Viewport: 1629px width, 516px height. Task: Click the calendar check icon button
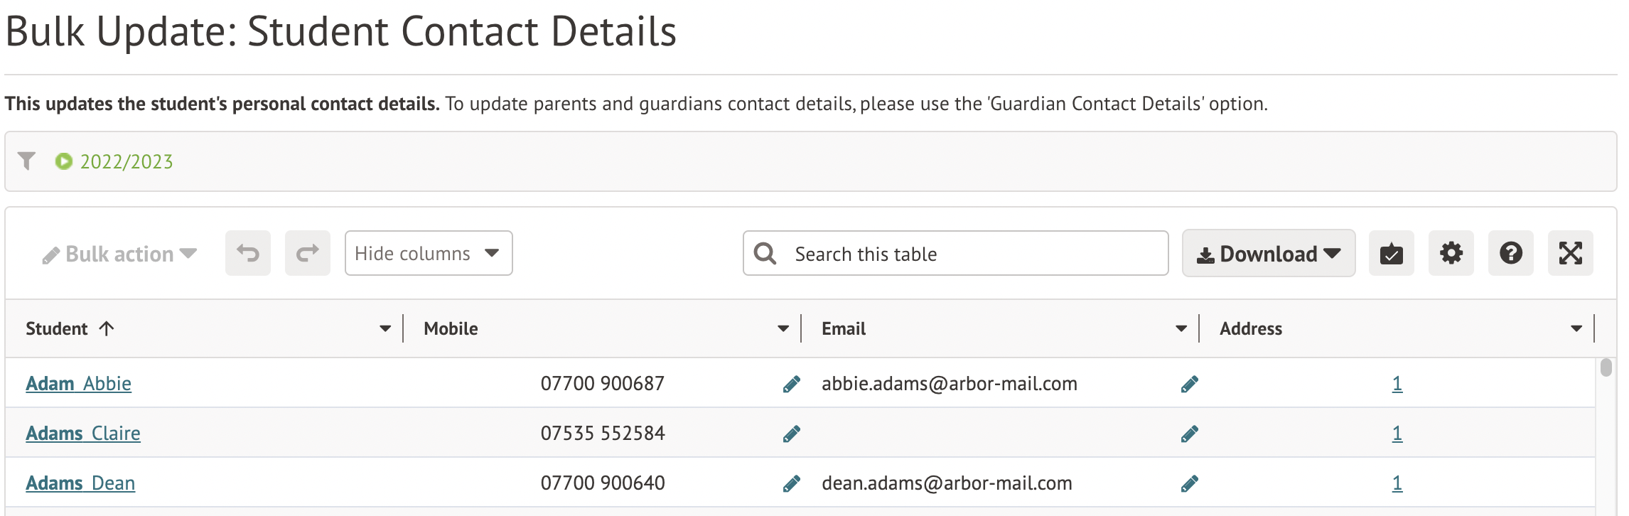1391,253
